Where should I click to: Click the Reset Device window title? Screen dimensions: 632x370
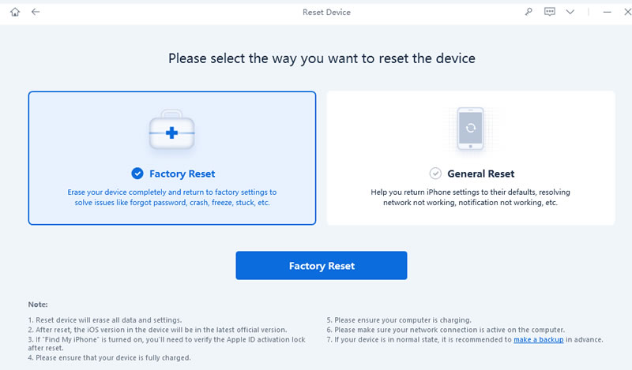coord(326,12)
